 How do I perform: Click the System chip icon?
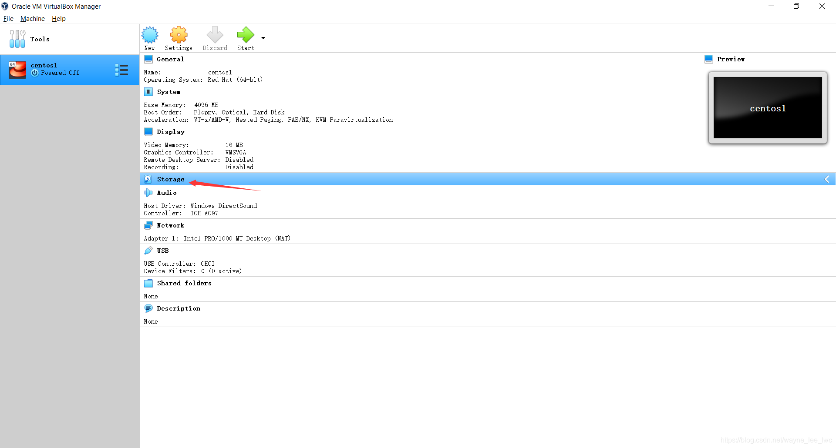(148, 92)
